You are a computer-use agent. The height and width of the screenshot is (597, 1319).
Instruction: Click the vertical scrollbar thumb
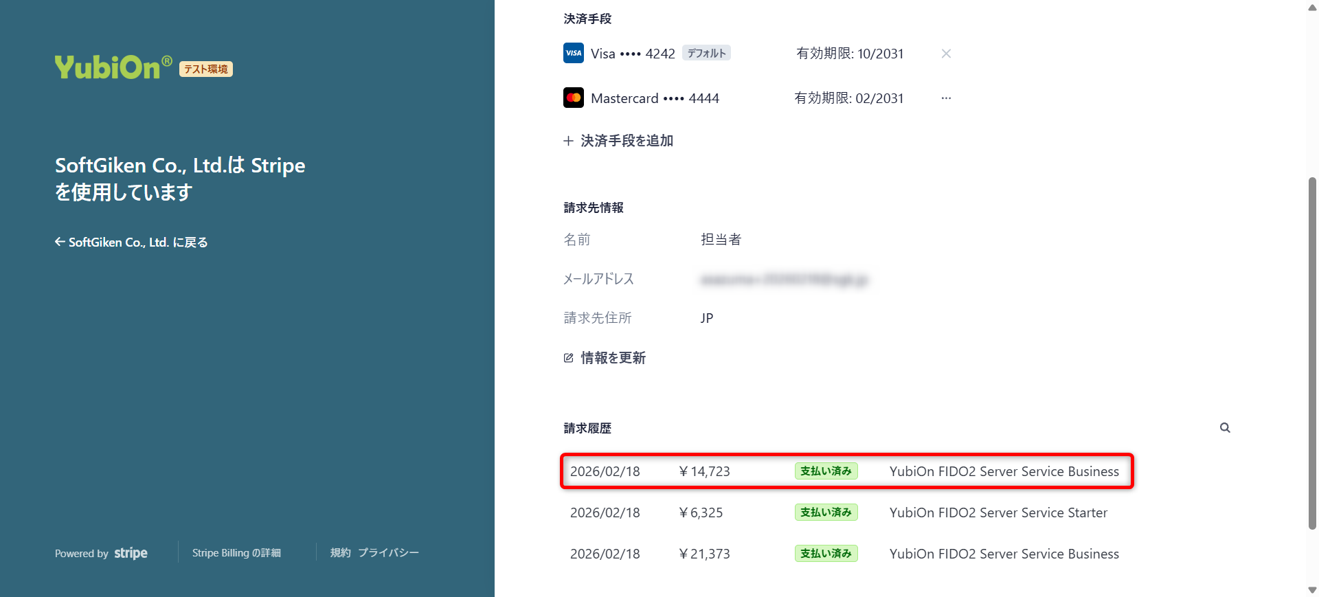1312,353
